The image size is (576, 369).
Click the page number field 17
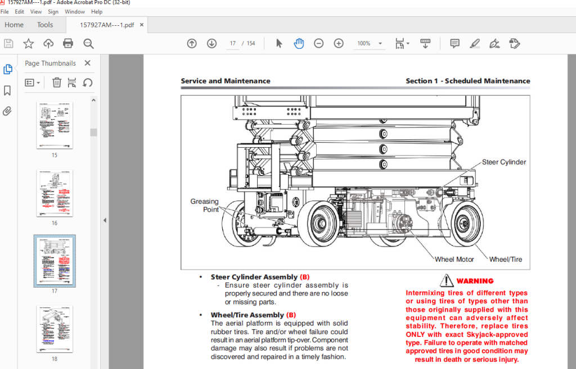tap(233, 43)
